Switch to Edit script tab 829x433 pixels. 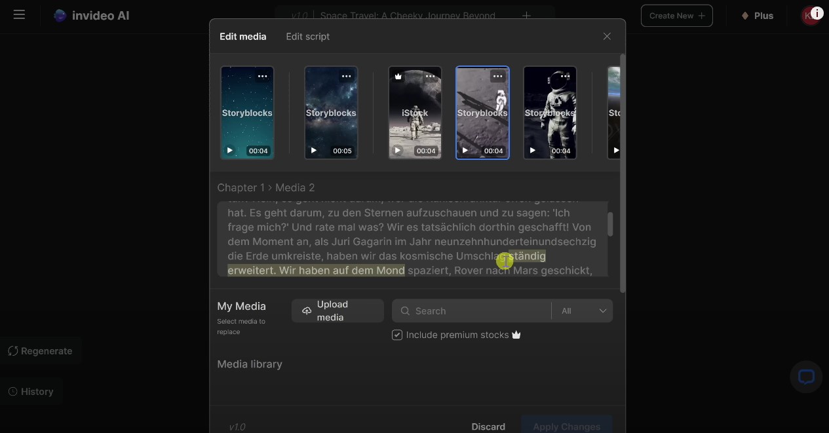click(x=307, y=37)
